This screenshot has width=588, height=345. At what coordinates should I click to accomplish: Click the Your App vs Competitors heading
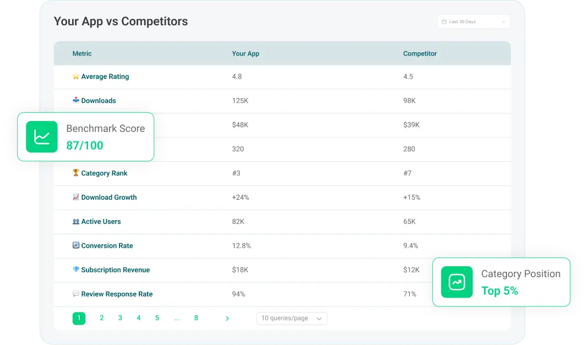click(121, 21)
